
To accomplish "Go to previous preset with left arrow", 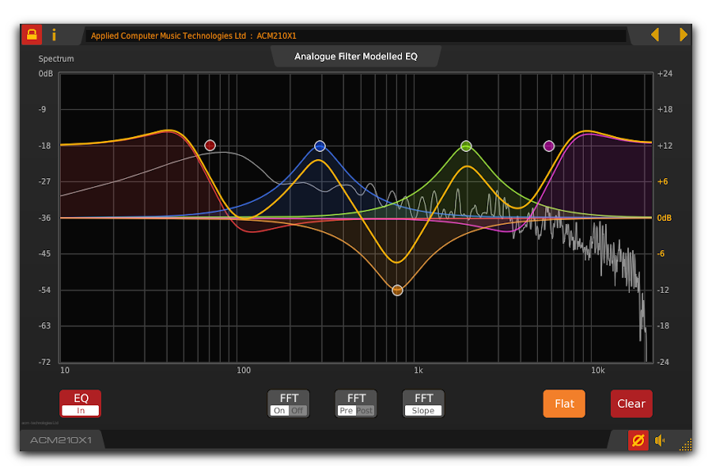I will pyautogui.click(x=654, y=35).
